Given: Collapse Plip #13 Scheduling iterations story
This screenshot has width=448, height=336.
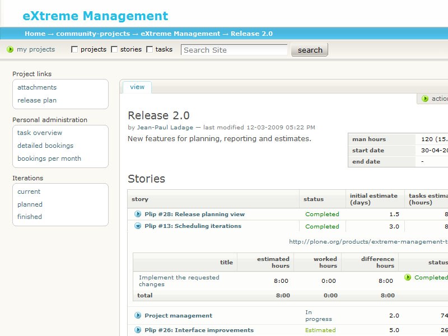Looking at the screenshot, I should tap(138, 226).
